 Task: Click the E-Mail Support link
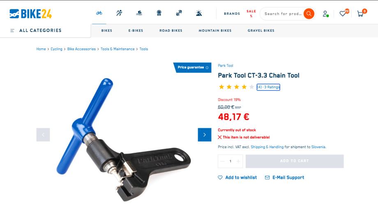[284, 177]
